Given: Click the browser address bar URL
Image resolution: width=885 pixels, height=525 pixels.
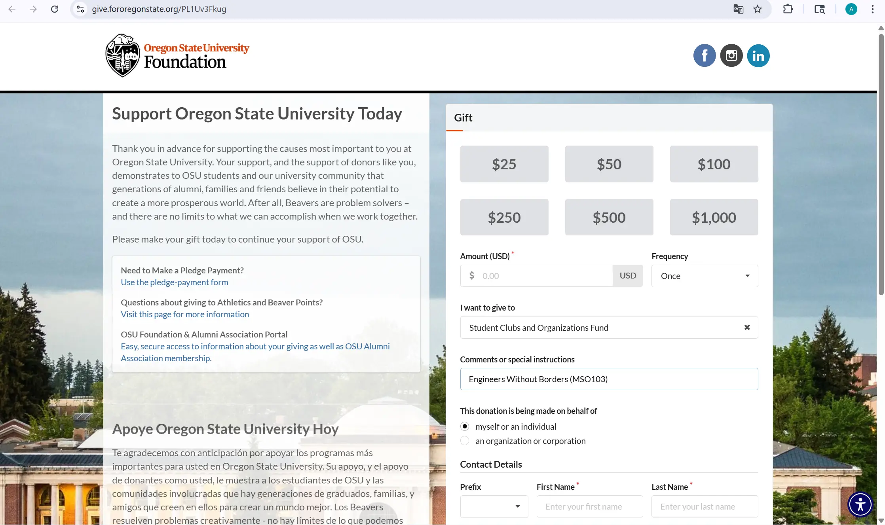Looking at the screenshot, I should [159, 9].
